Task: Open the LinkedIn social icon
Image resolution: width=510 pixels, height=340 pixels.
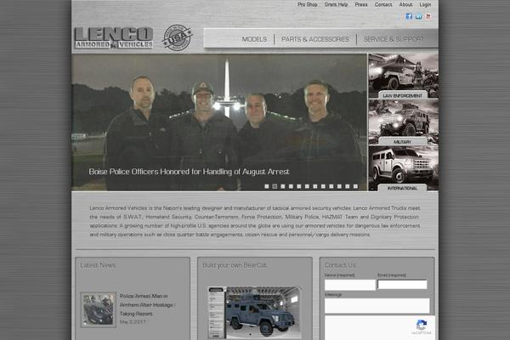Action: (x=418, y=16)
